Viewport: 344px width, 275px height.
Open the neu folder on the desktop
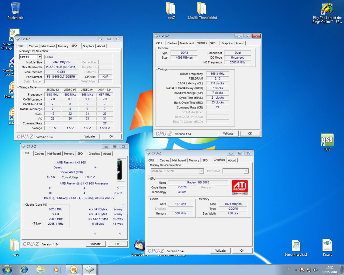tap(15, 247)
